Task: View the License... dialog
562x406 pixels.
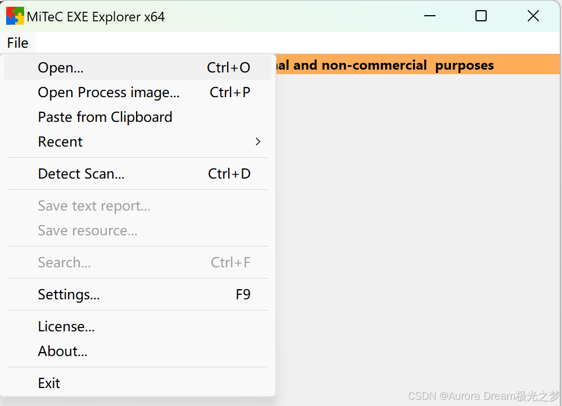Action: point(138,326)
